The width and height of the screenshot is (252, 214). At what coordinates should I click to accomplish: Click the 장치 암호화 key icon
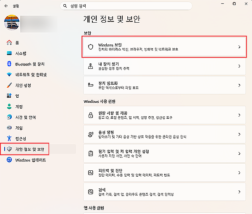[91, 84]
